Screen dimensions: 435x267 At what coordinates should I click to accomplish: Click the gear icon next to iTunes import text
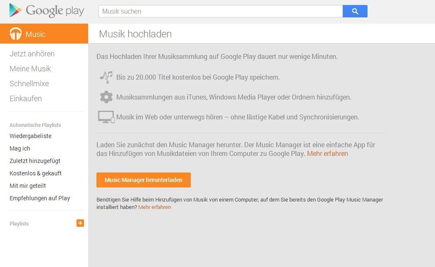[106, 97]
